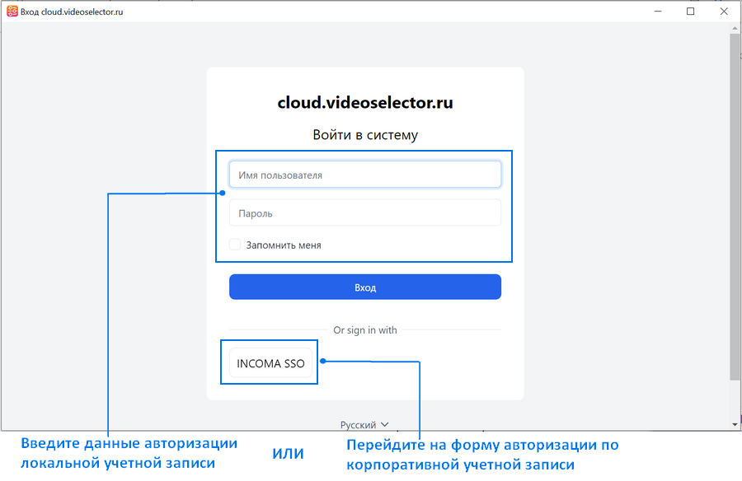Enable the Запомнить меня checkbox
This screenshot has height=481, width=742.
(x=235, y=245)
